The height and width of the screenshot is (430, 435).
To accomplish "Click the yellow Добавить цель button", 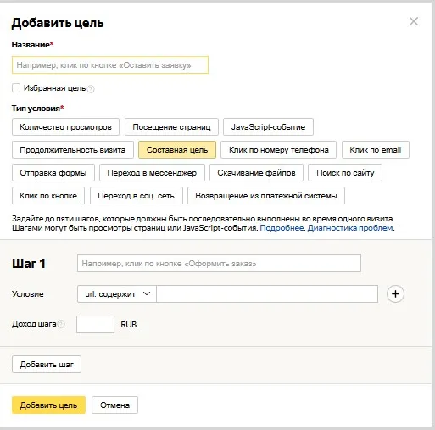I will click(x=48, y=405).
